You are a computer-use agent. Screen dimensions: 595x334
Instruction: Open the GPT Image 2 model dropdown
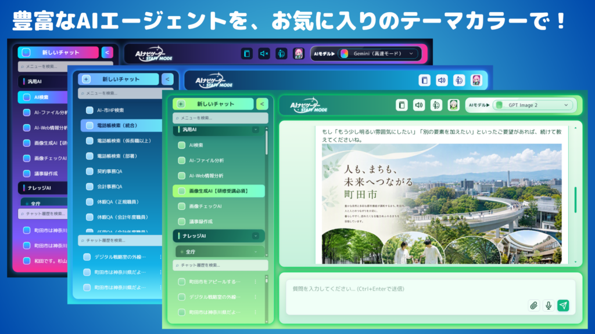(x=533, y=105)
